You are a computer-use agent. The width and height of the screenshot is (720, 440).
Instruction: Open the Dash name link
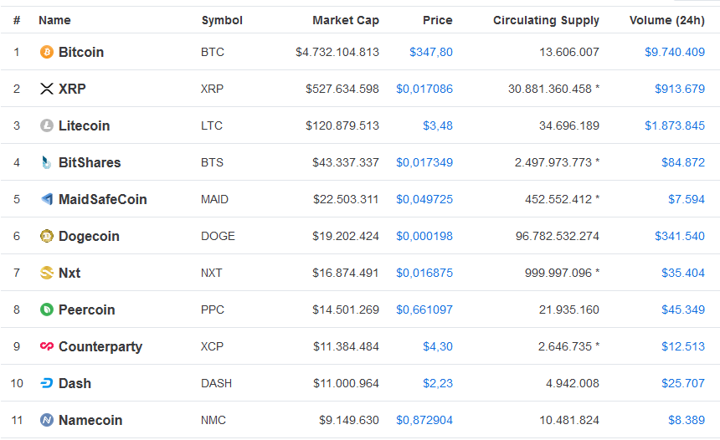[75, 384]
